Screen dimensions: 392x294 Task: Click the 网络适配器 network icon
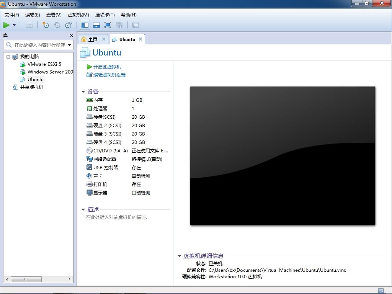[x=89, y=159]
